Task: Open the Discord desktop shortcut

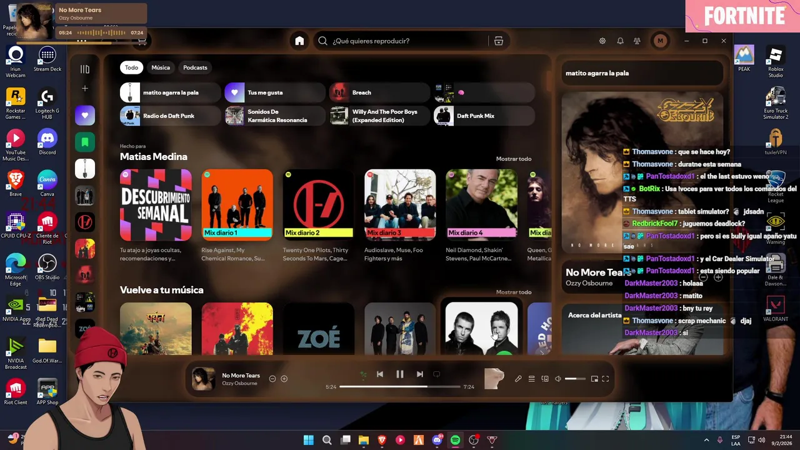Action: (x=47, y=142)
